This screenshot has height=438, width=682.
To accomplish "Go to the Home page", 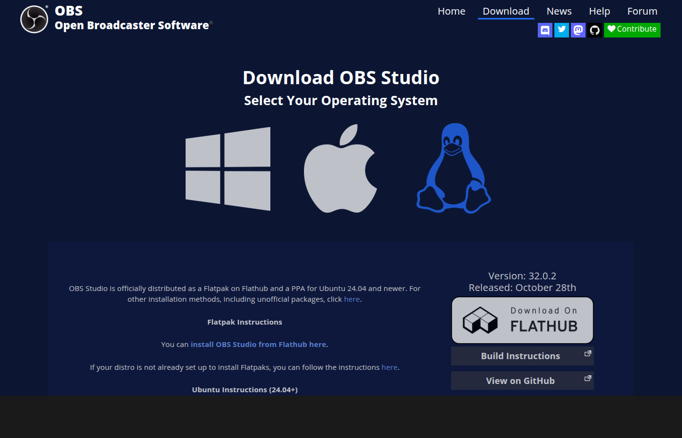I will pyautogui.click(x=452, y=11).
